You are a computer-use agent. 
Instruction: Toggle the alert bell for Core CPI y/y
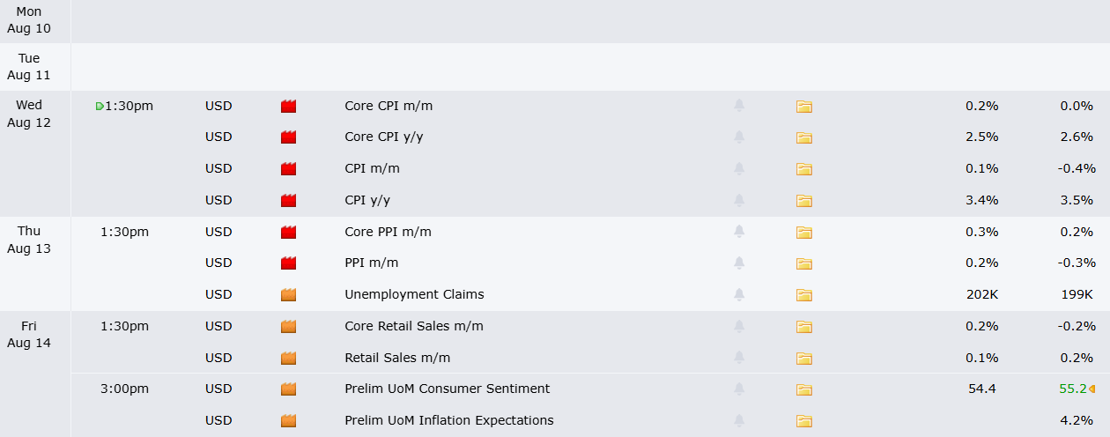(739, 137)
